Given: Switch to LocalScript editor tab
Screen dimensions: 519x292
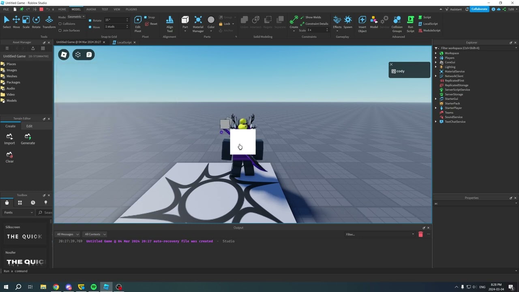Looking at the screenshot, I should click(124, 42).
